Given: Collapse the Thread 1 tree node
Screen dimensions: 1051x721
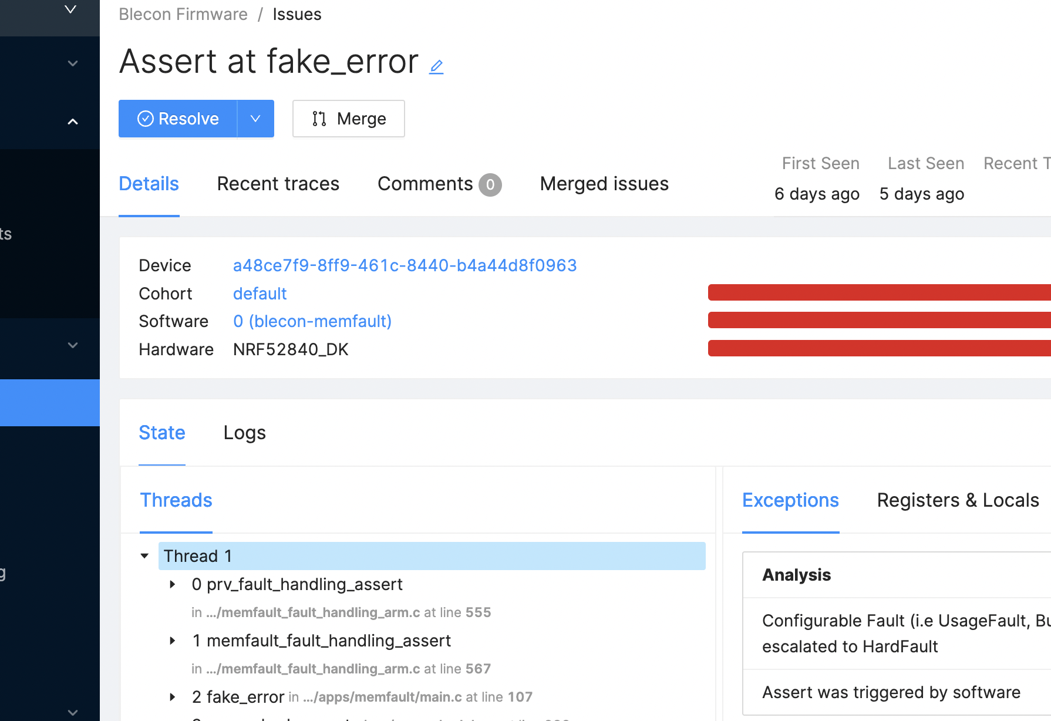Looking at the screenshot, I should 144,556.
